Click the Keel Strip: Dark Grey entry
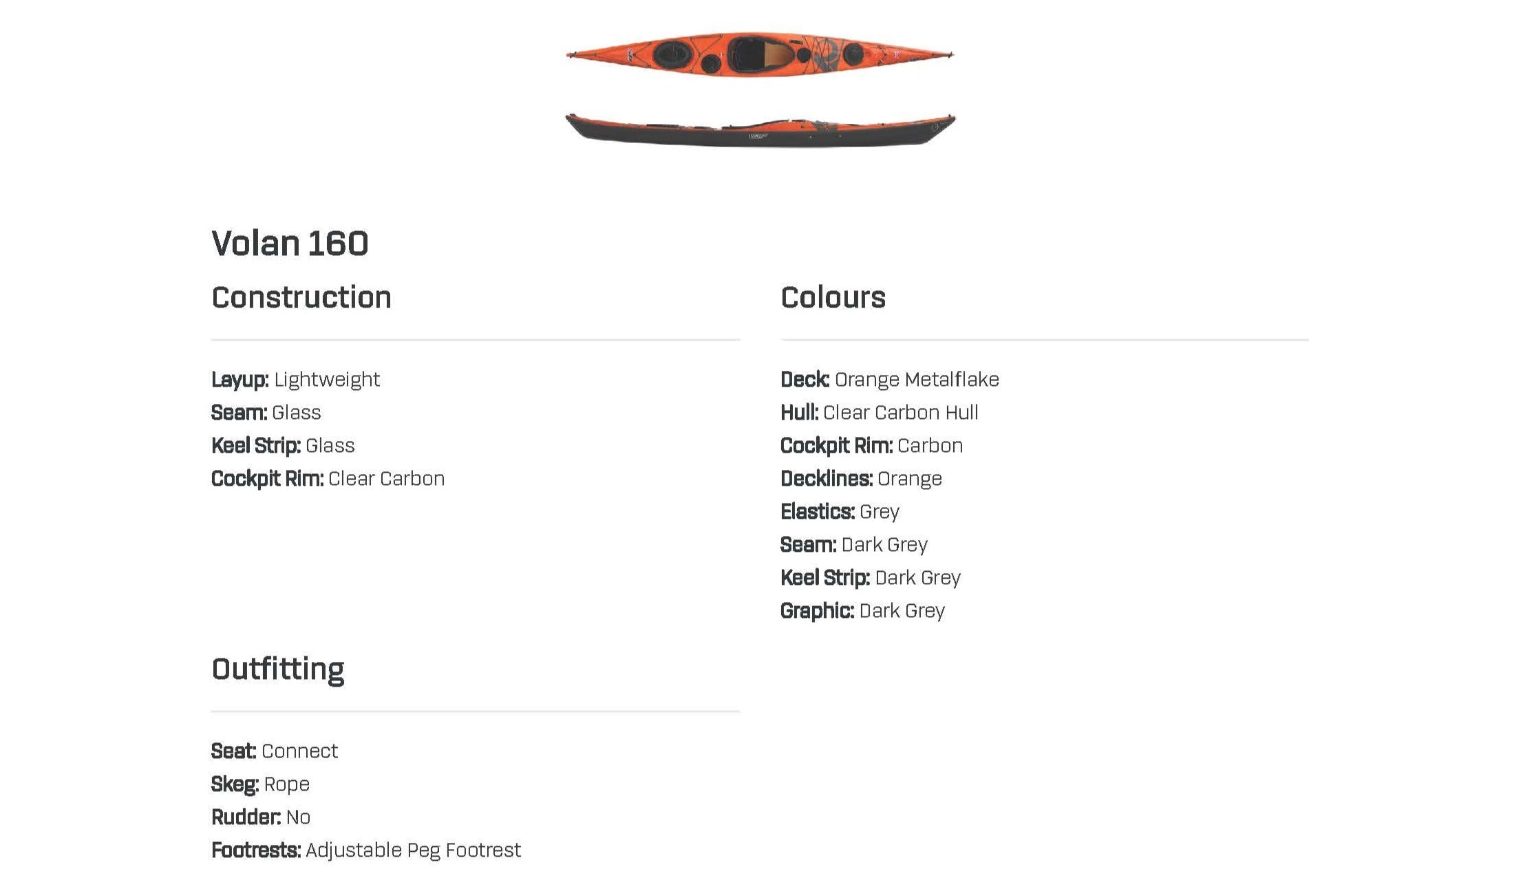The width and height of the screenshot is (1532, 869). pyautogui.click(x=870, y=578)
